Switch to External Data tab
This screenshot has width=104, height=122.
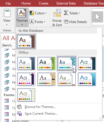(66, 3)
